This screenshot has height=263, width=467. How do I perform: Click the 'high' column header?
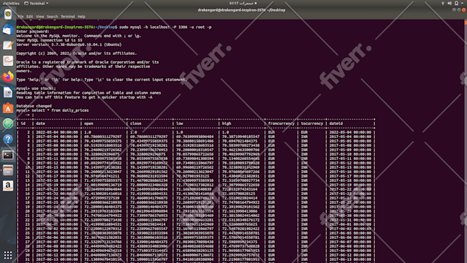coord(227,124)
